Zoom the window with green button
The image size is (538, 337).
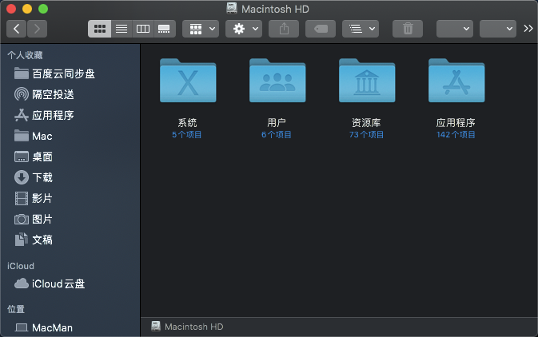coord(43,9)
